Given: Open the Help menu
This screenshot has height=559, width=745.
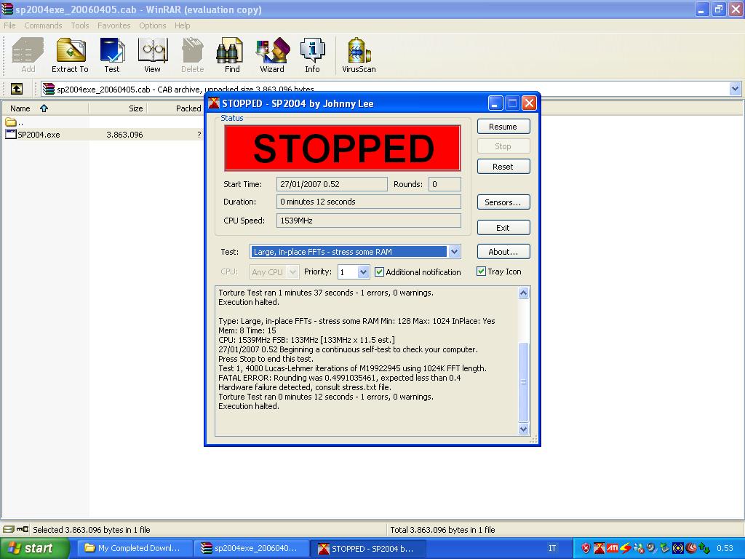Looking at the screenshot, I should pyautogui.click(x=183, y=25).
